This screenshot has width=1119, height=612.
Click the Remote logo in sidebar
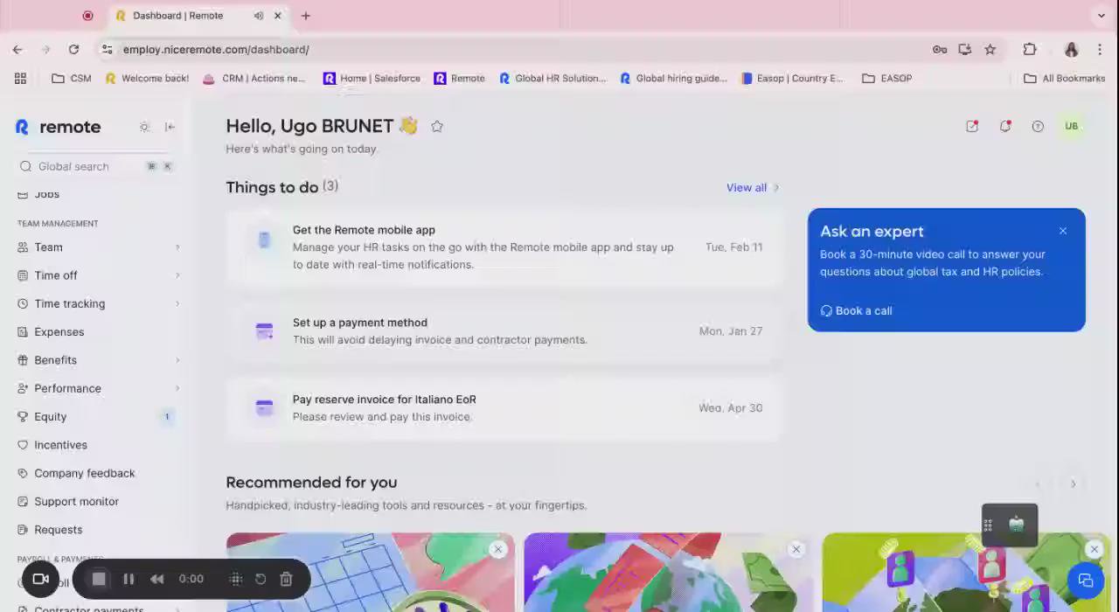click(58, 127)
